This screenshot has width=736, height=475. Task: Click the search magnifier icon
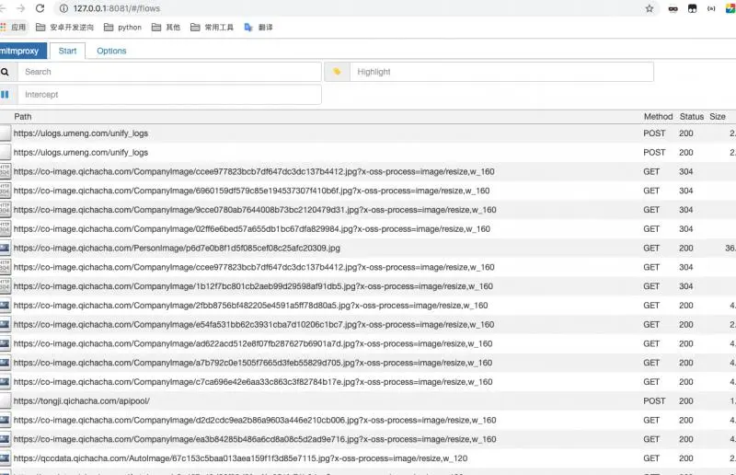(5, 72)
